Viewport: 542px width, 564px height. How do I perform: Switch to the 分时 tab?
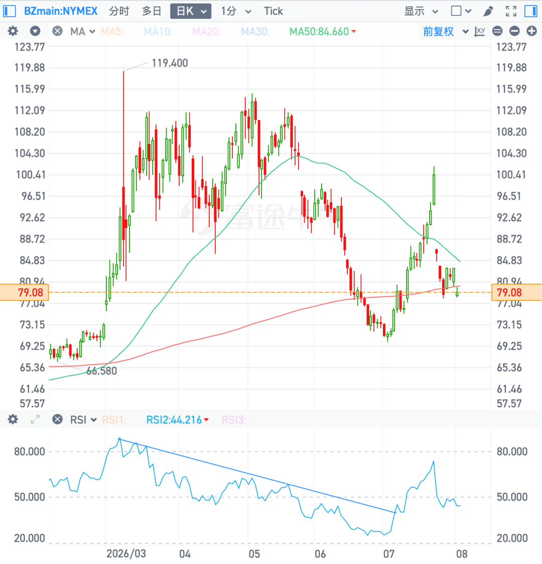click(x=119, y=11)
